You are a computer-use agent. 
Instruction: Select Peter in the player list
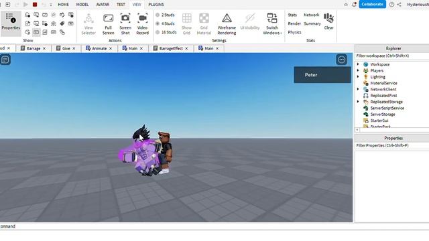(x=322, y=74)
